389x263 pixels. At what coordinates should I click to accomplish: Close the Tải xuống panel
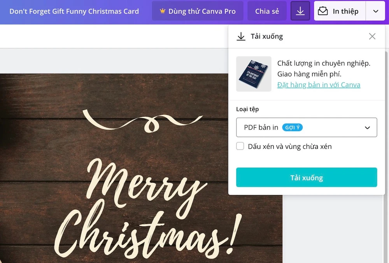pyautogui.click(x=372, y=36)
